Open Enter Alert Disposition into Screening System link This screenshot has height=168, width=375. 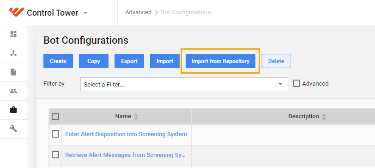coord(126,134)
